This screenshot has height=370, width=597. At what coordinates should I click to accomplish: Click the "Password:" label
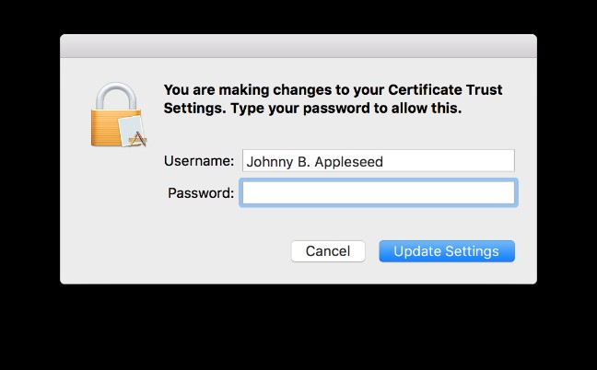201,193
